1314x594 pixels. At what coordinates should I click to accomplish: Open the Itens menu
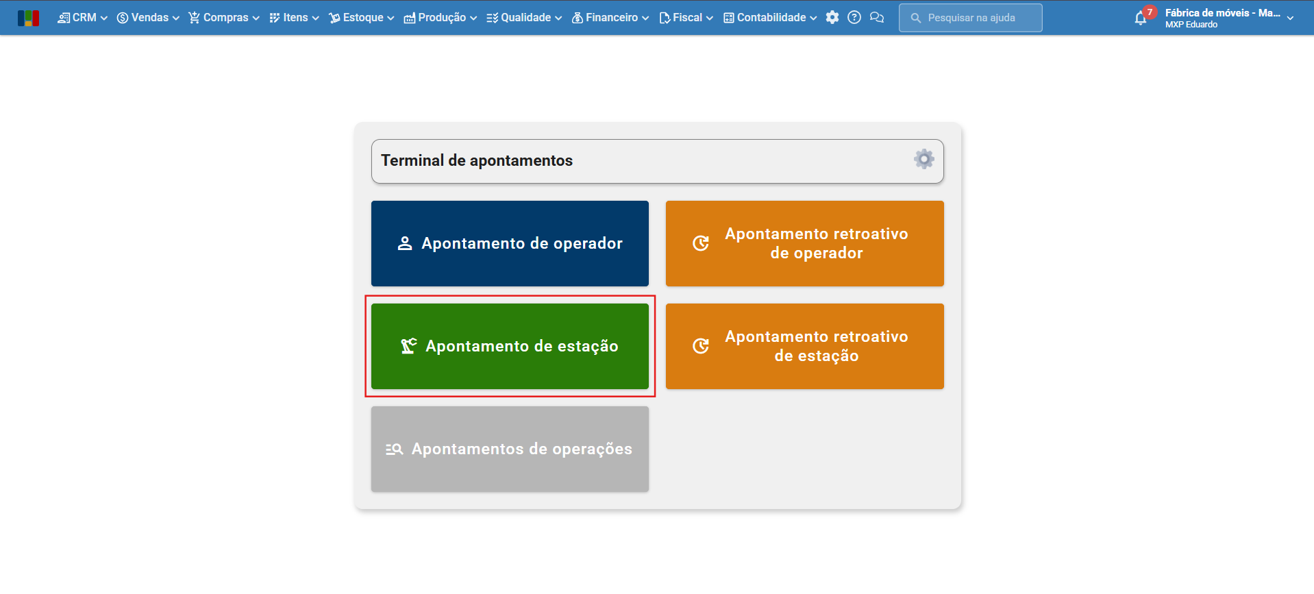click(x=294, y=18)
